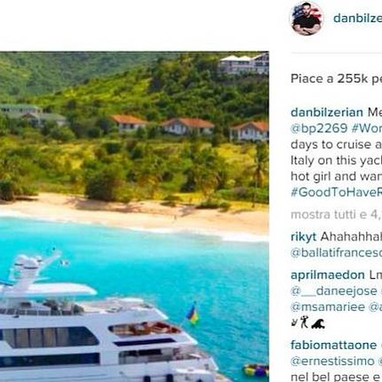Open aprilmaedon commenter profile
The width and height of the screenshot is (382, 382).
tap(328, 275)
